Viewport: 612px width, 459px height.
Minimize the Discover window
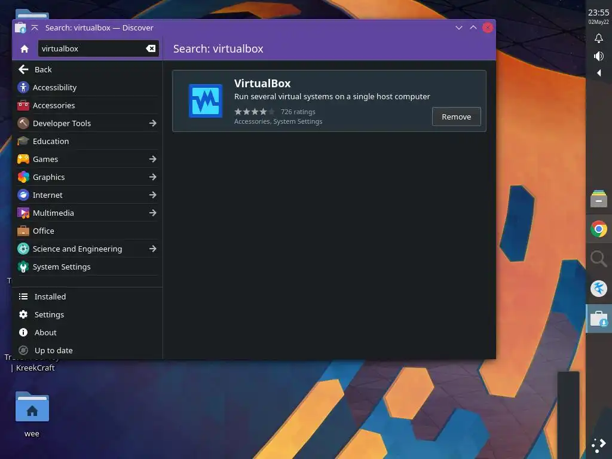[x=459, y=27]
